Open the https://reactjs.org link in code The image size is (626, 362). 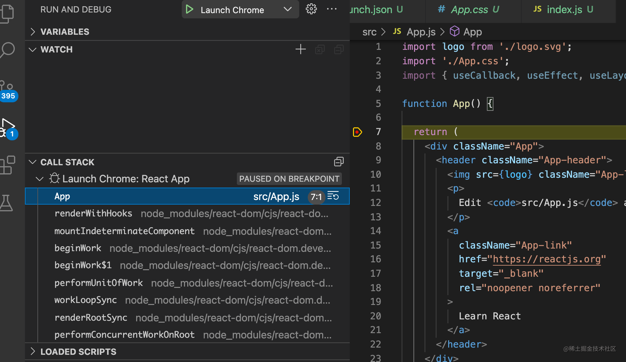547,259
